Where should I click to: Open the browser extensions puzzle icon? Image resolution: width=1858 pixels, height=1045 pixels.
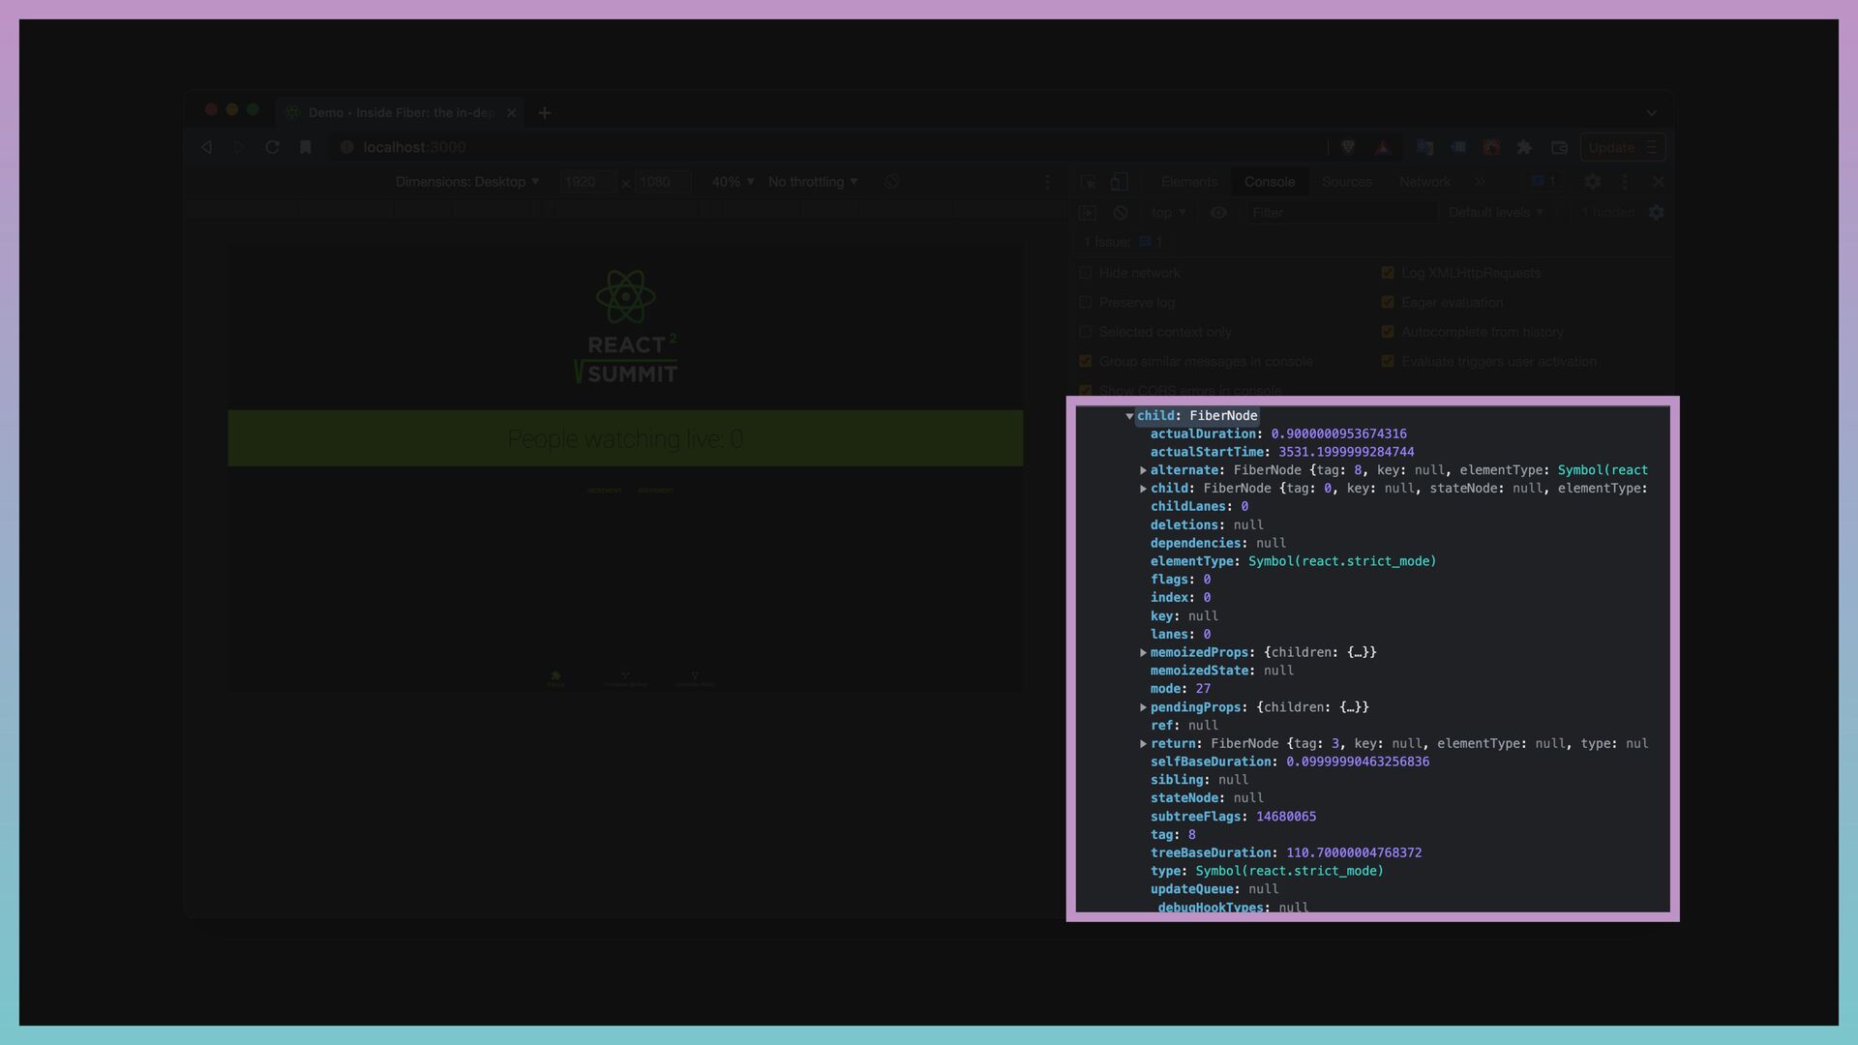[x=1524, y=147]
